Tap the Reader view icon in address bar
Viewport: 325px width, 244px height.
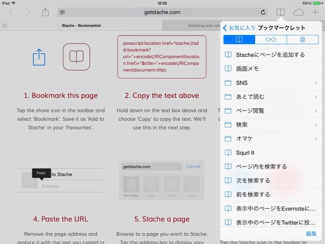coord(62,12)
